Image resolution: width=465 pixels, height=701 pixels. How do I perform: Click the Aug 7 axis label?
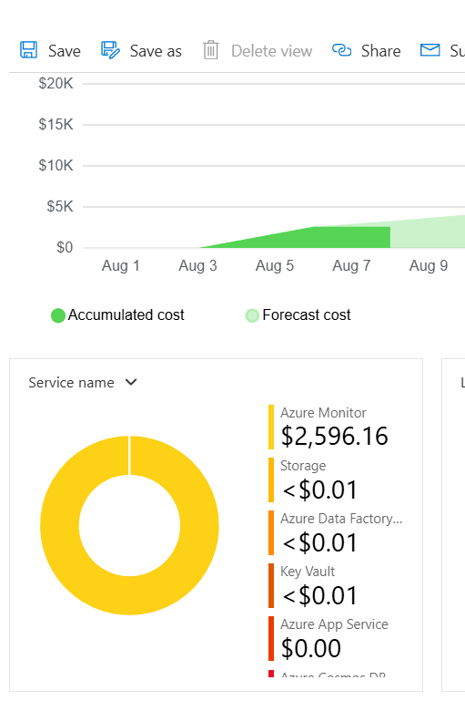(351, 265)
